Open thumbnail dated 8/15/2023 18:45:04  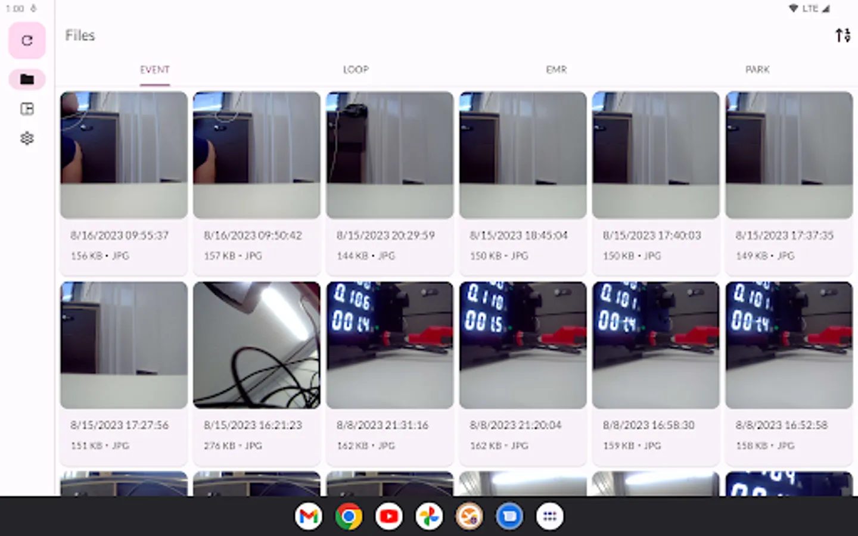[x=523, y=155]
